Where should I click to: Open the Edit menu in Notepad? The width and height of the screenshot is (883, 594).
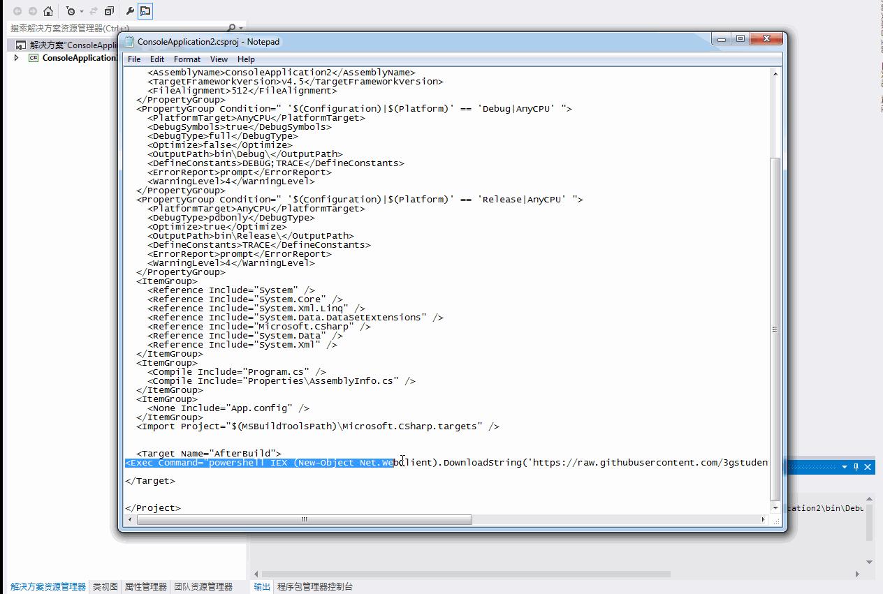(157, 59)
